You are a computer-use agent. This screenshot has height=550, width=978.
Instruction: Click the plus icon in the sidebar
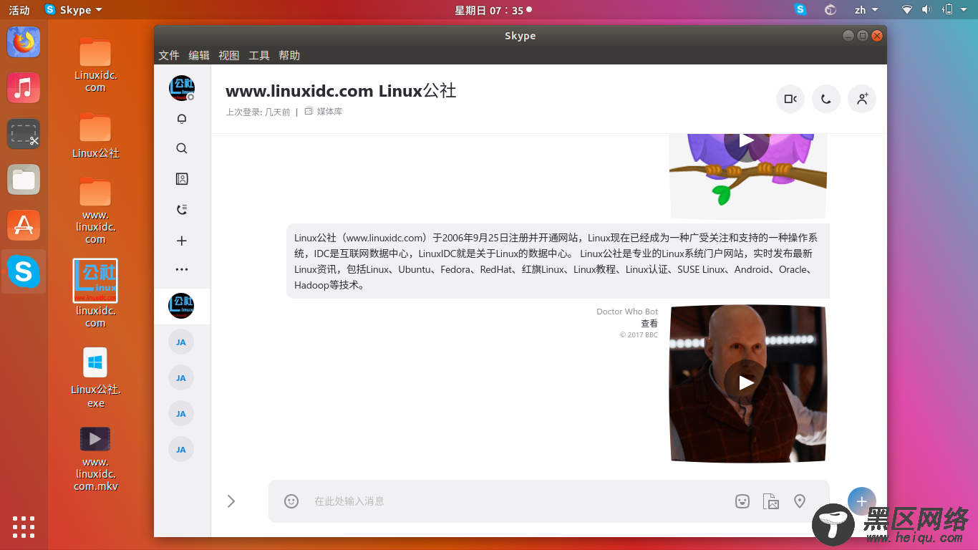click(x=182, y=241)
